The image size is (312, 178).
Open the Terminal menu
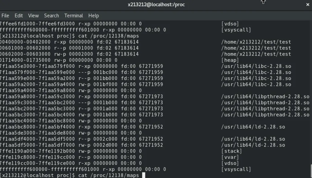point(73,16)
